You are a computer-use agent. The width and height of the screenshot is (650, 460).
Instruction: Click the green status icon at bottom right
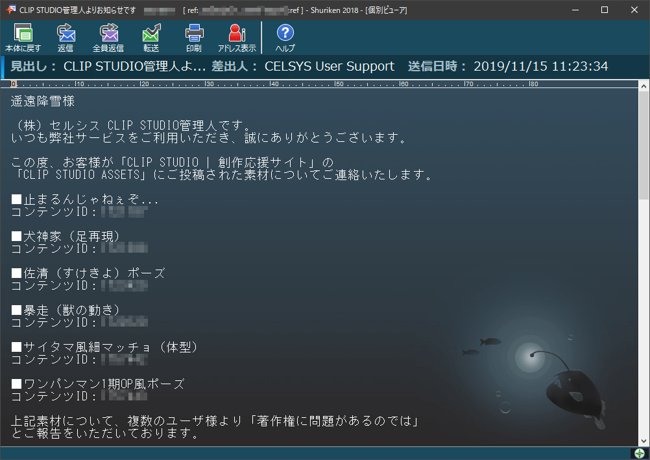639,454
